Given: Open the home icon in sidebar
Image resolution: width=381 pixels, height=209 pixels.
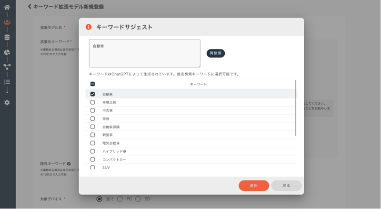Looking at the screenshot, I should pyautogui.click(x=7, y=7).
